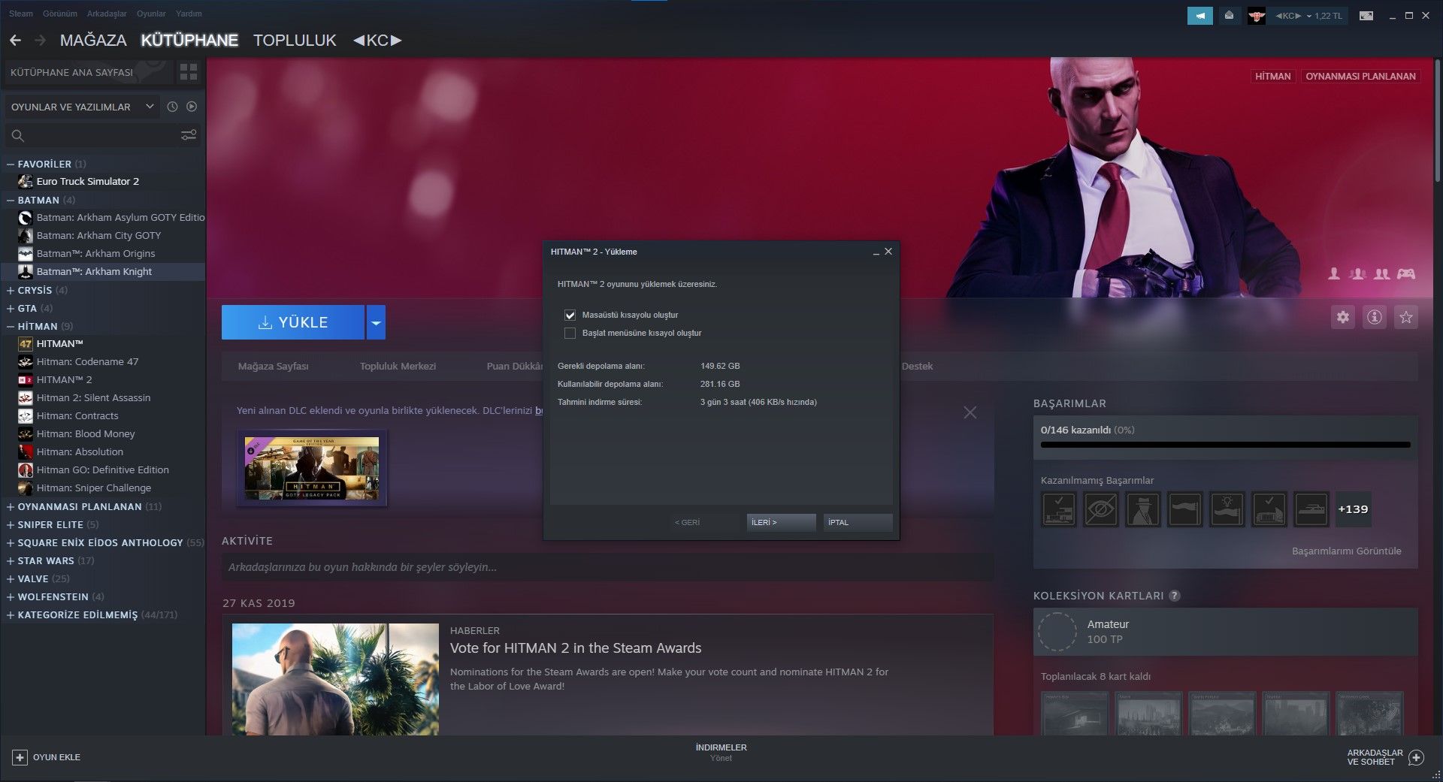This screenshot has width=1443, height=782.
Task: Open Vote for HITMAN 2 news headline
Action: tap(576, 648)
